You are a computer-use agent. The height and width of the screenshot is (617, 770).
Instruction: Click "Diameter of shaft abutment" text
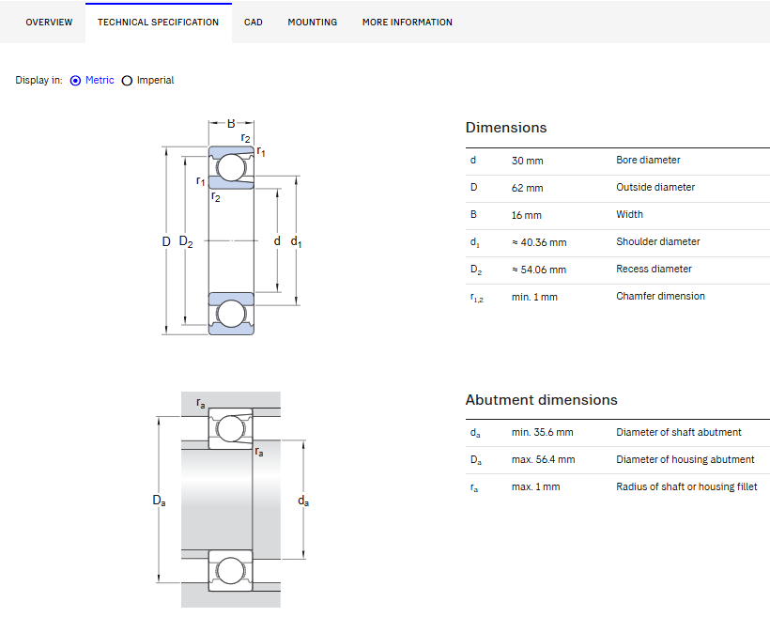coord(679,432)
